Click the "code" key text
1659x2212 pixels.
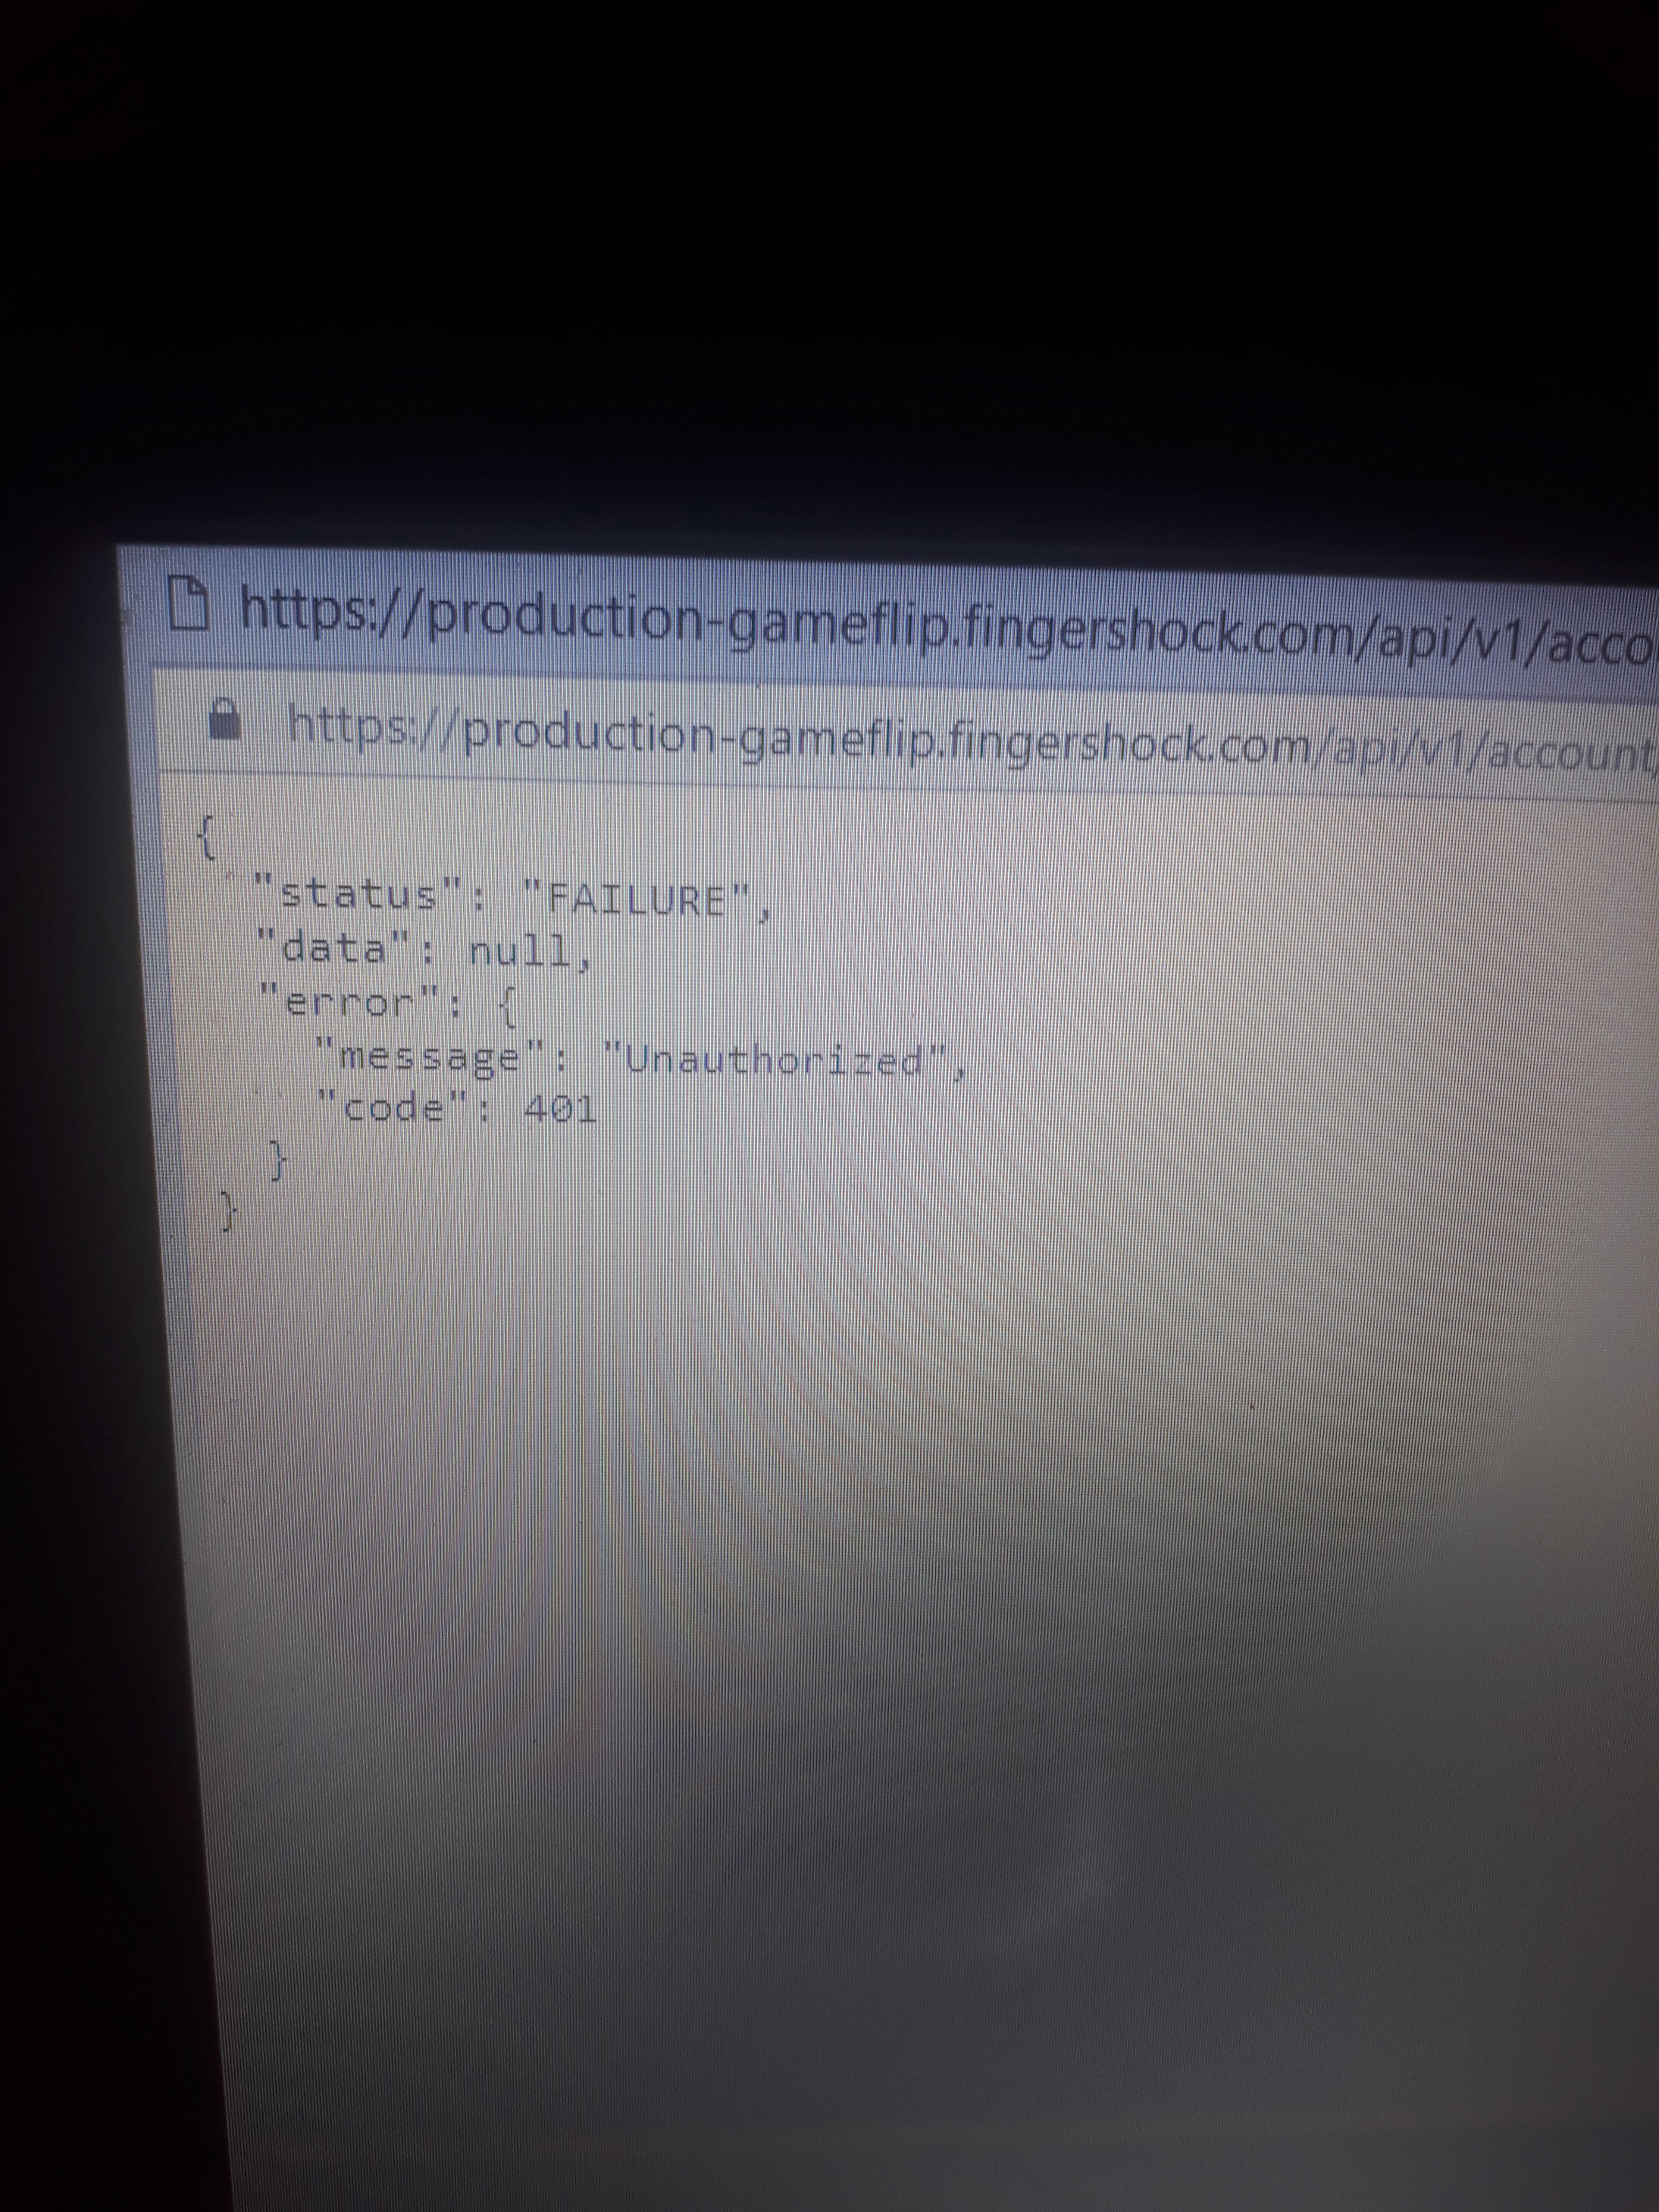click(393, 1108)
